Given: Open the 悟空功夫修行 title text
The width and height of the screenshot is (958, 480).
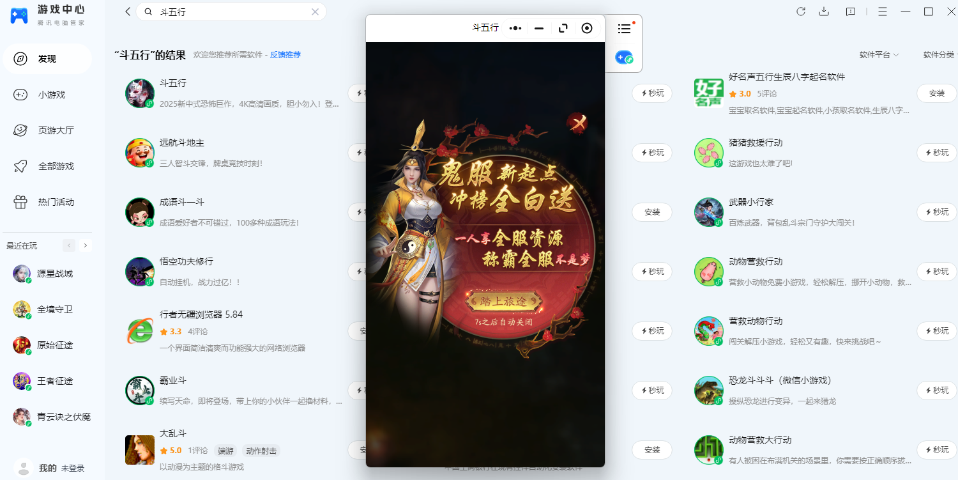Looking at the screenshot, I should (186, 261).
